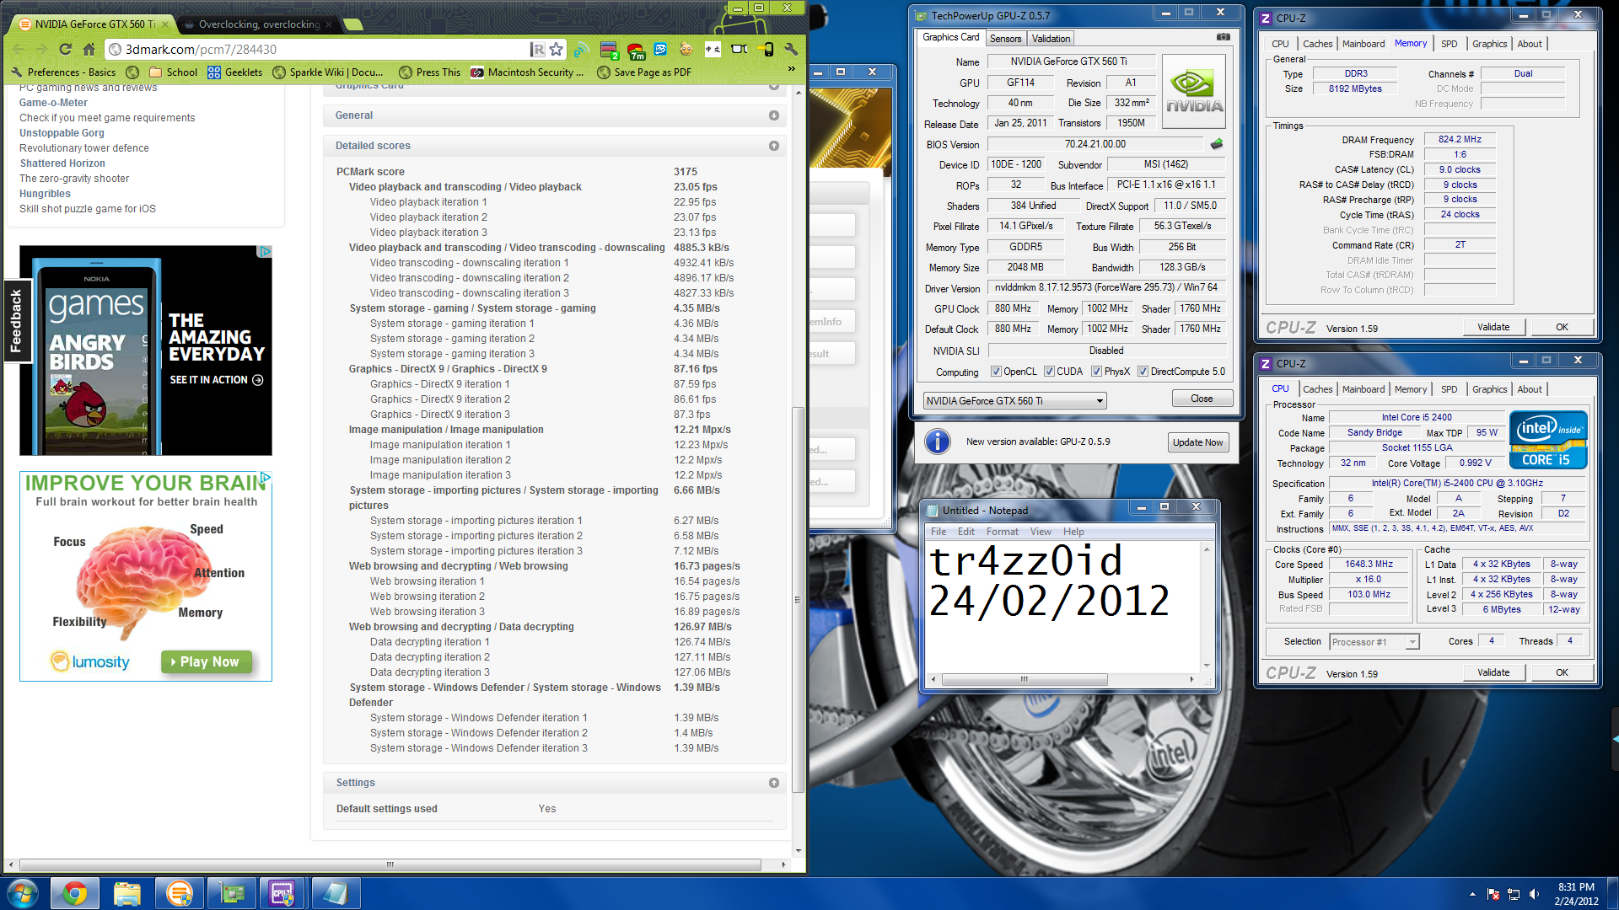
Task: Open the School bookmarks folder
Action: click(174, 72)
